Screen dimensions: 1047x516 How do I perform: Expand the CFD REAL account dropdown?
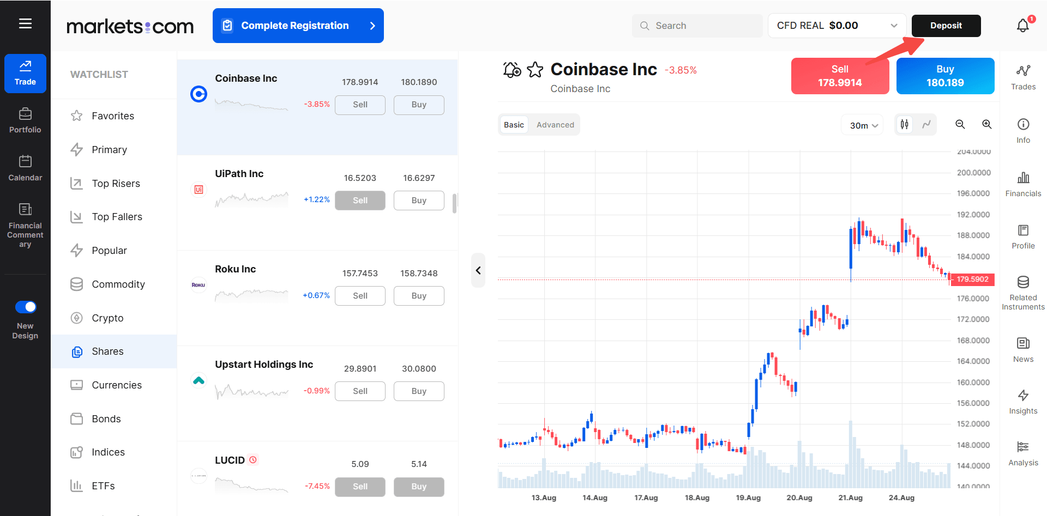[x=837, y=26]
